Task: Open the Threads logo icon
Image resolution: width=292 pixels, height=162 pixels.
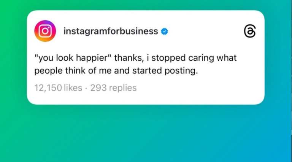Action: 249,31
